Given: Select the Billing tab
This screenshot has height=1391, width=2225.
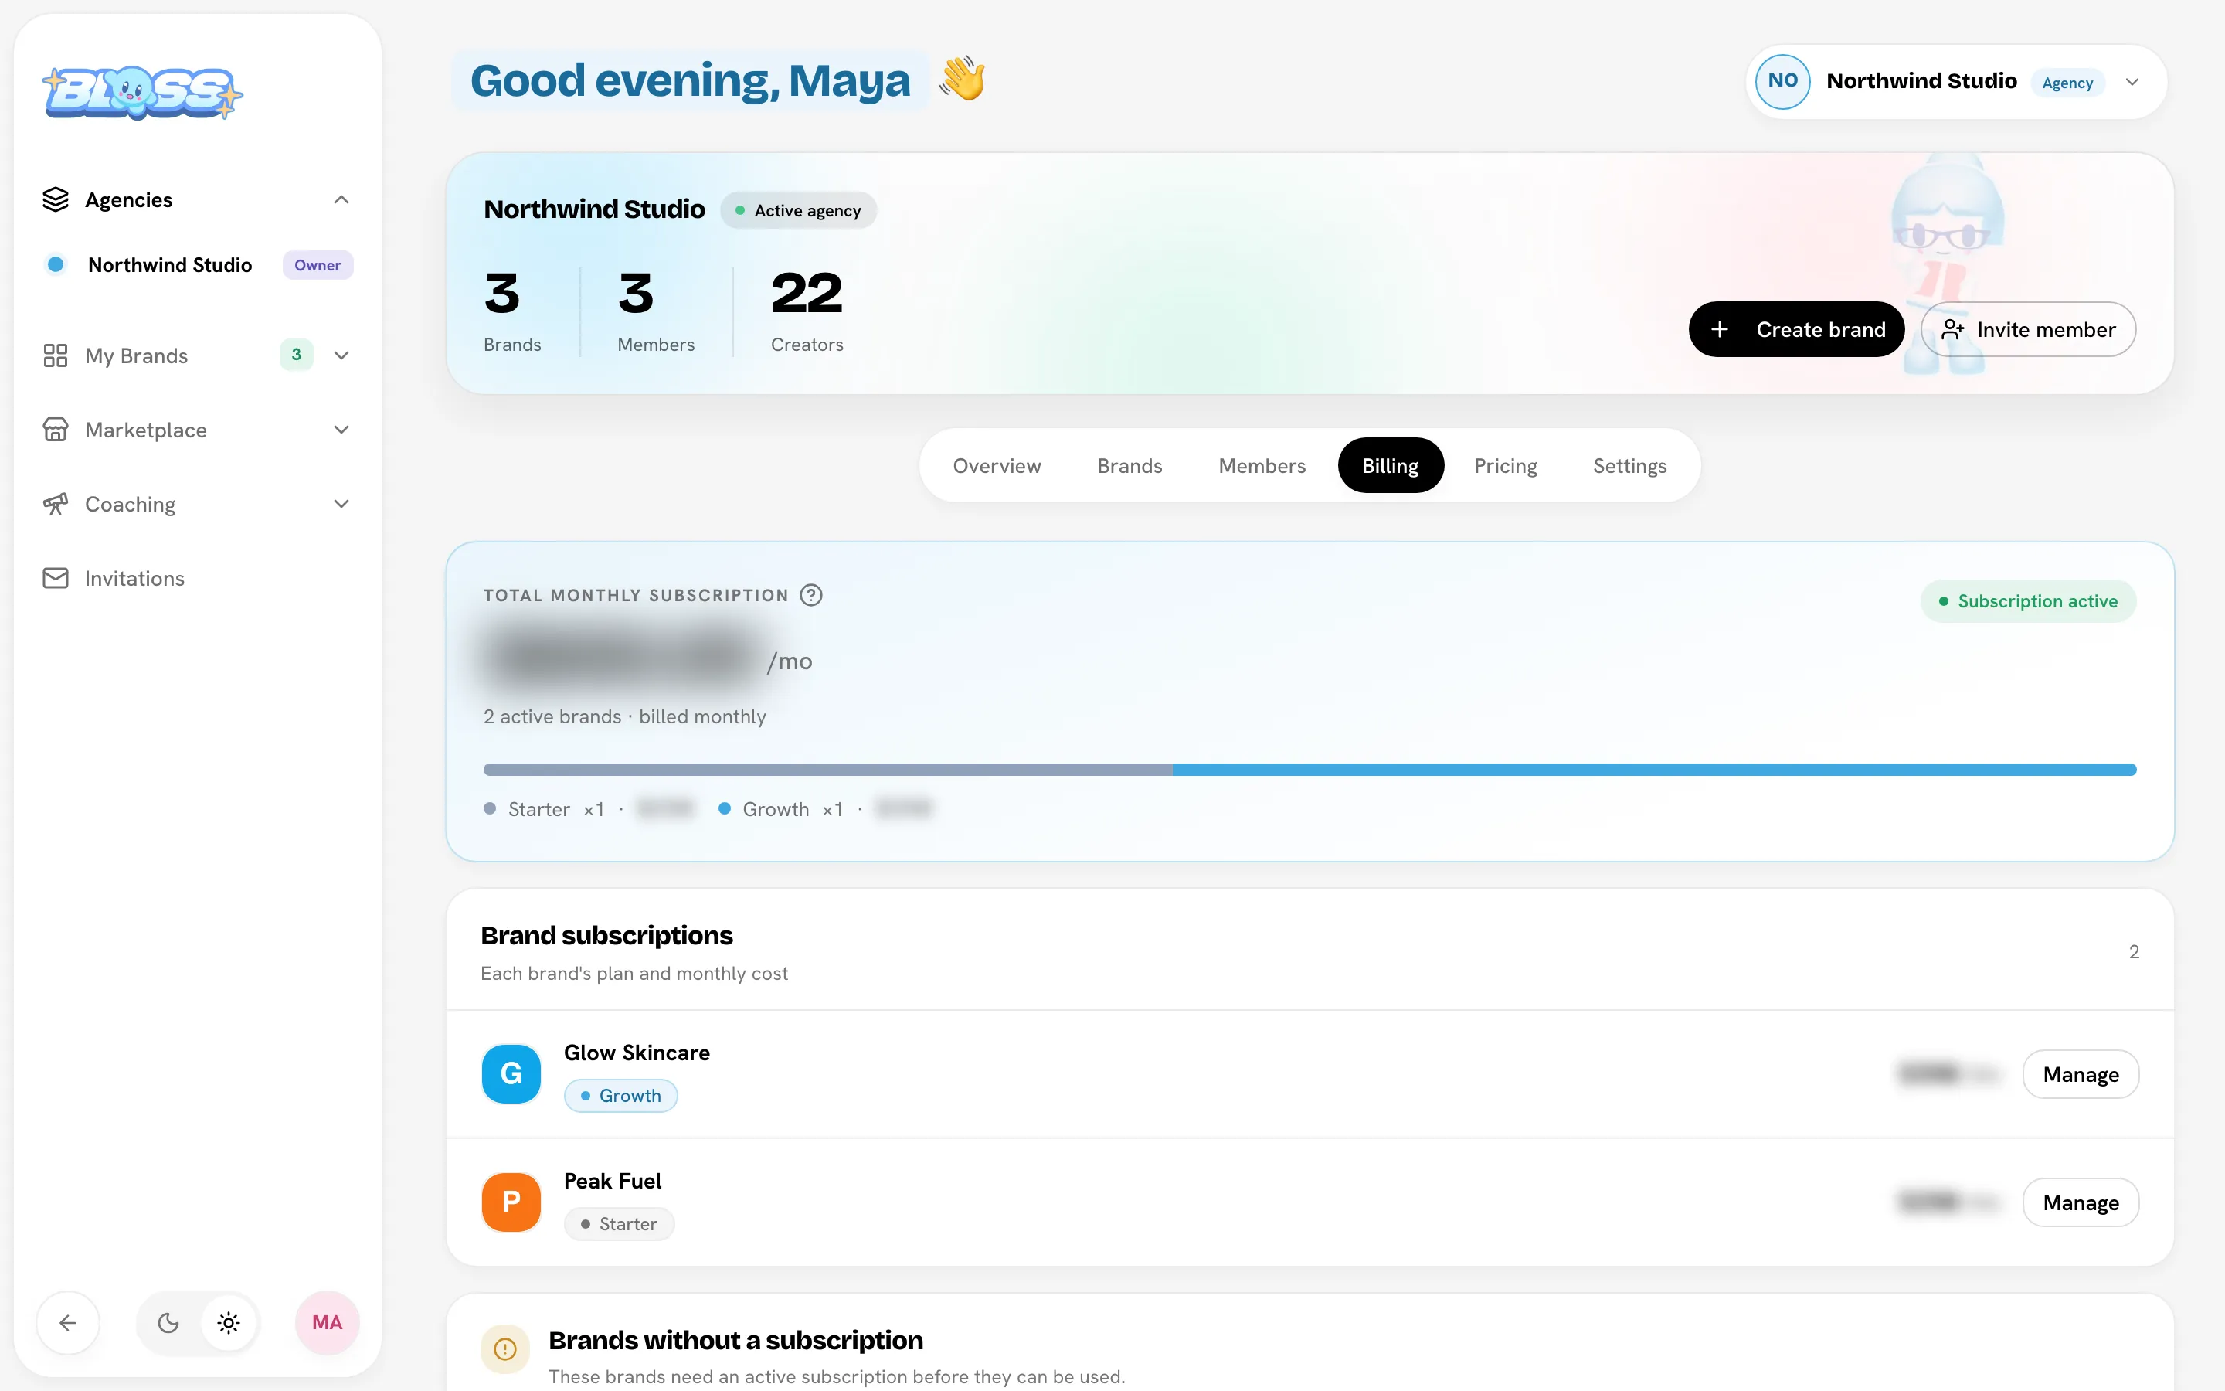Looking at the screenshot, I should coord(1390,465).
